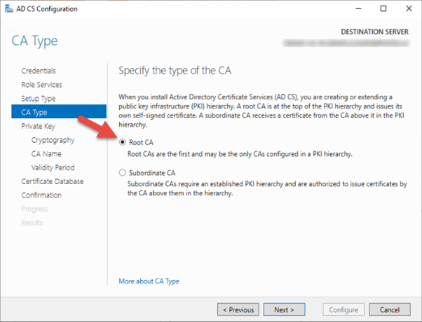Click the Root CA description text
The height and width of the screenshot is (322, 422).
click(x=240, y=154)
